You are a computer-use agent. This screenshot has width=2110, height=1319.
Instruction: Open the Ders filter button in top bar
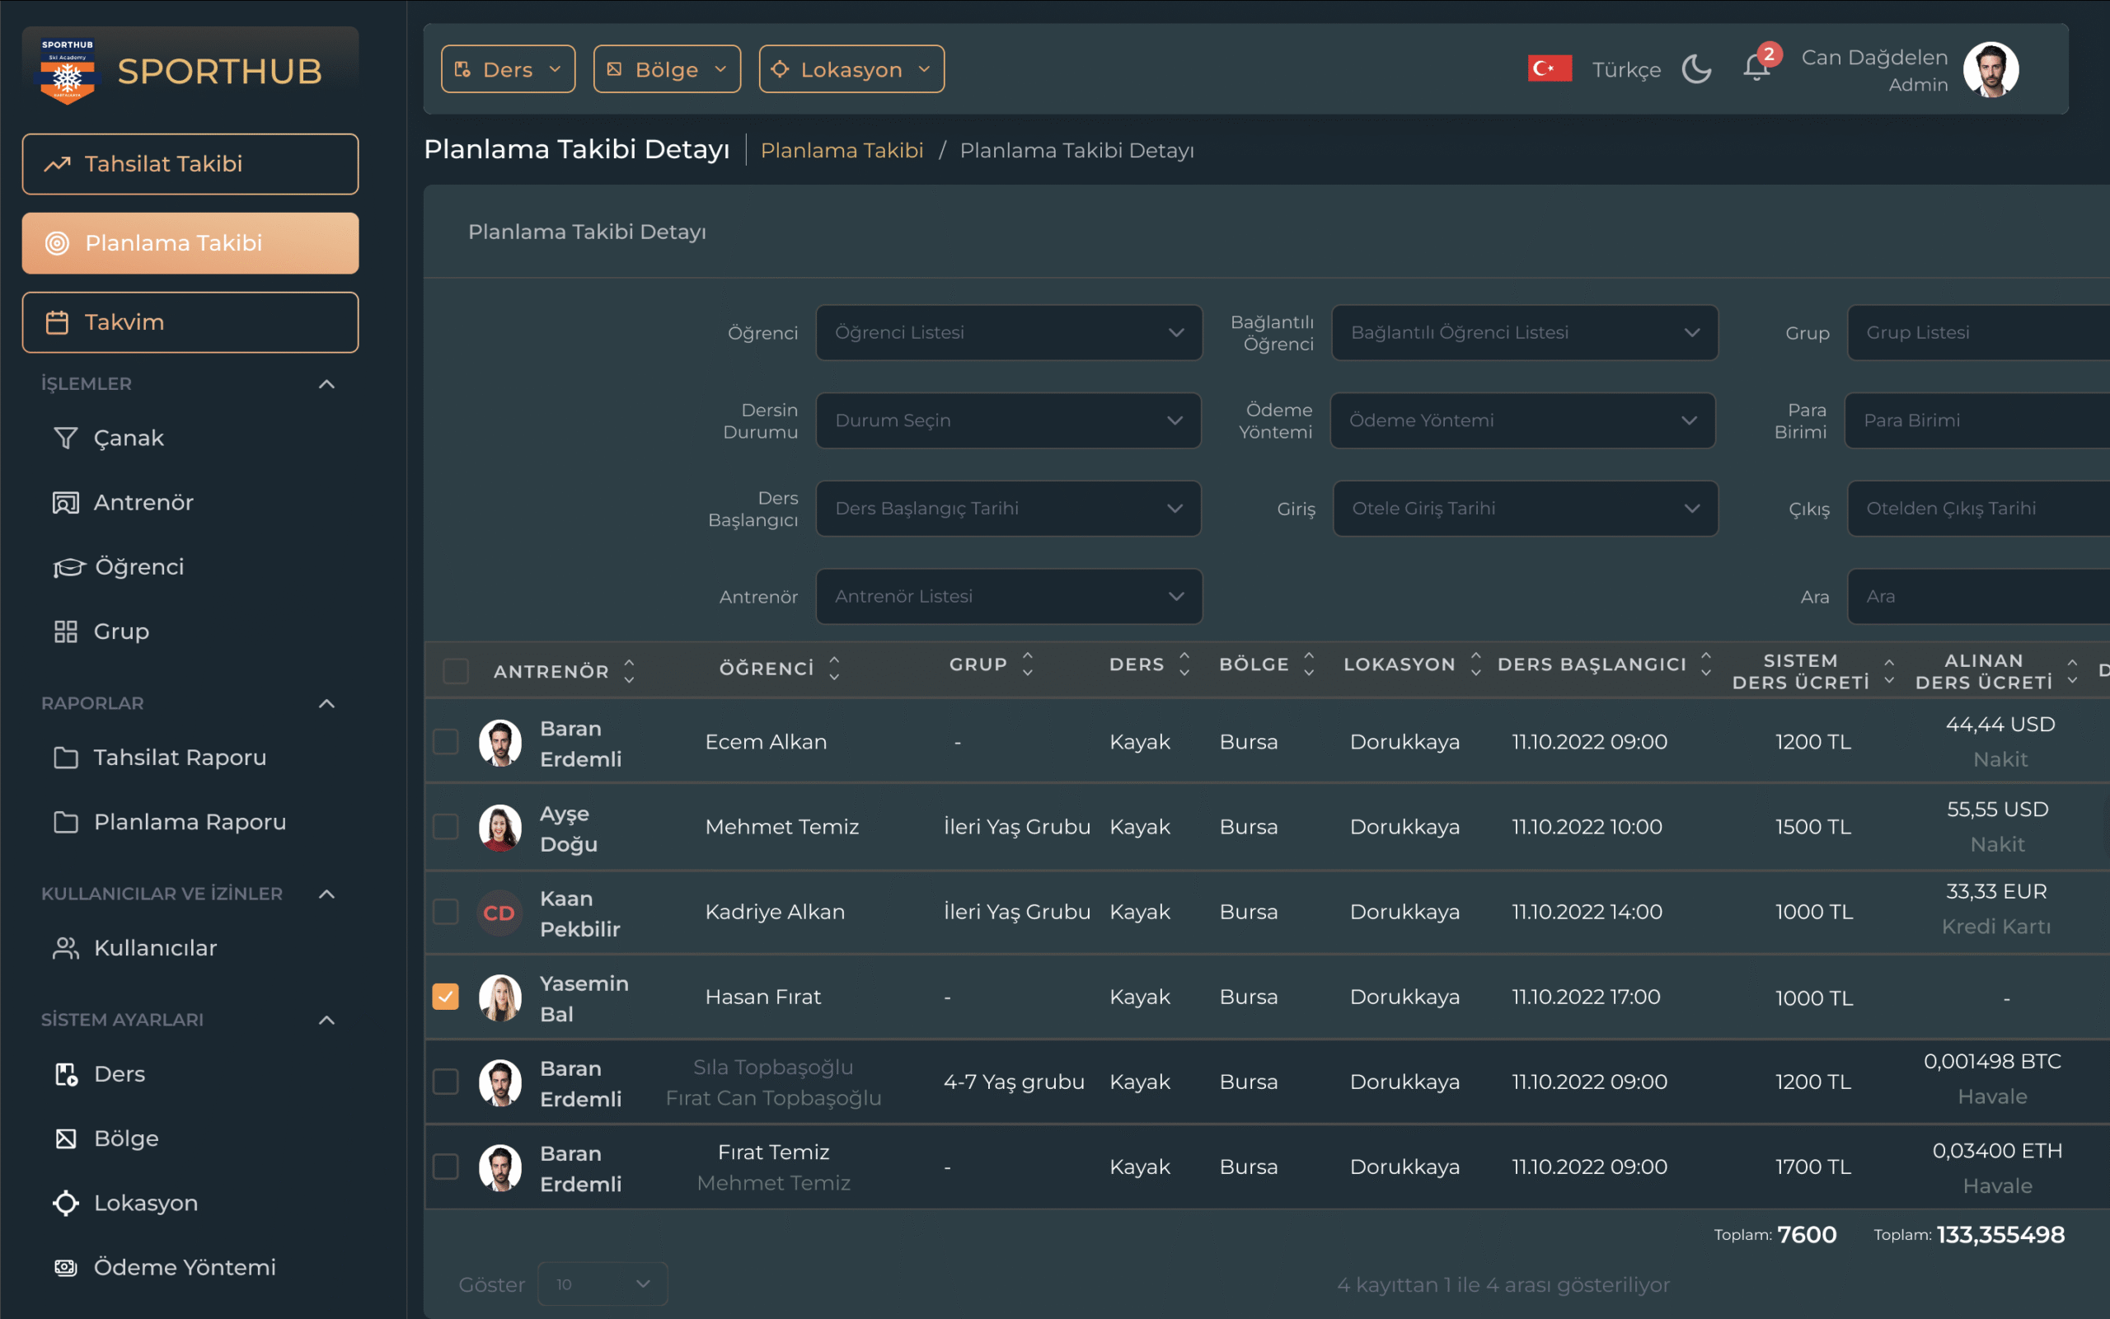pos(508,69)
